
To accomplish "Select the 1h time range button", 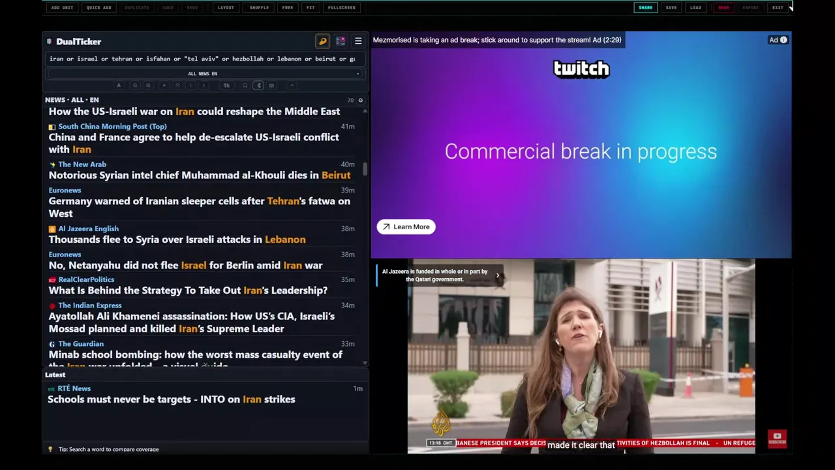I will tap(226, 86).
